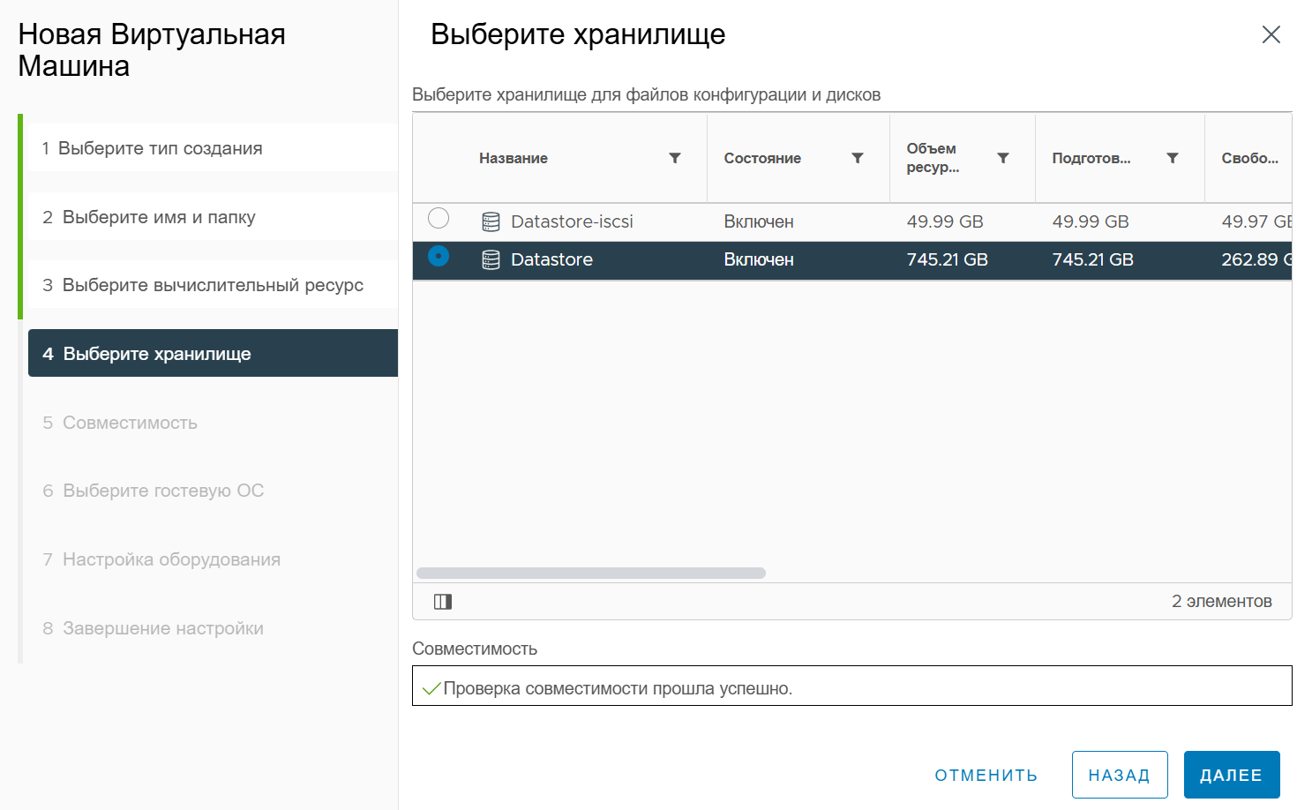Go to step 2 Выберите имя и папку
The height and width of the screenshot is (810, 1297).
[213, 217]
